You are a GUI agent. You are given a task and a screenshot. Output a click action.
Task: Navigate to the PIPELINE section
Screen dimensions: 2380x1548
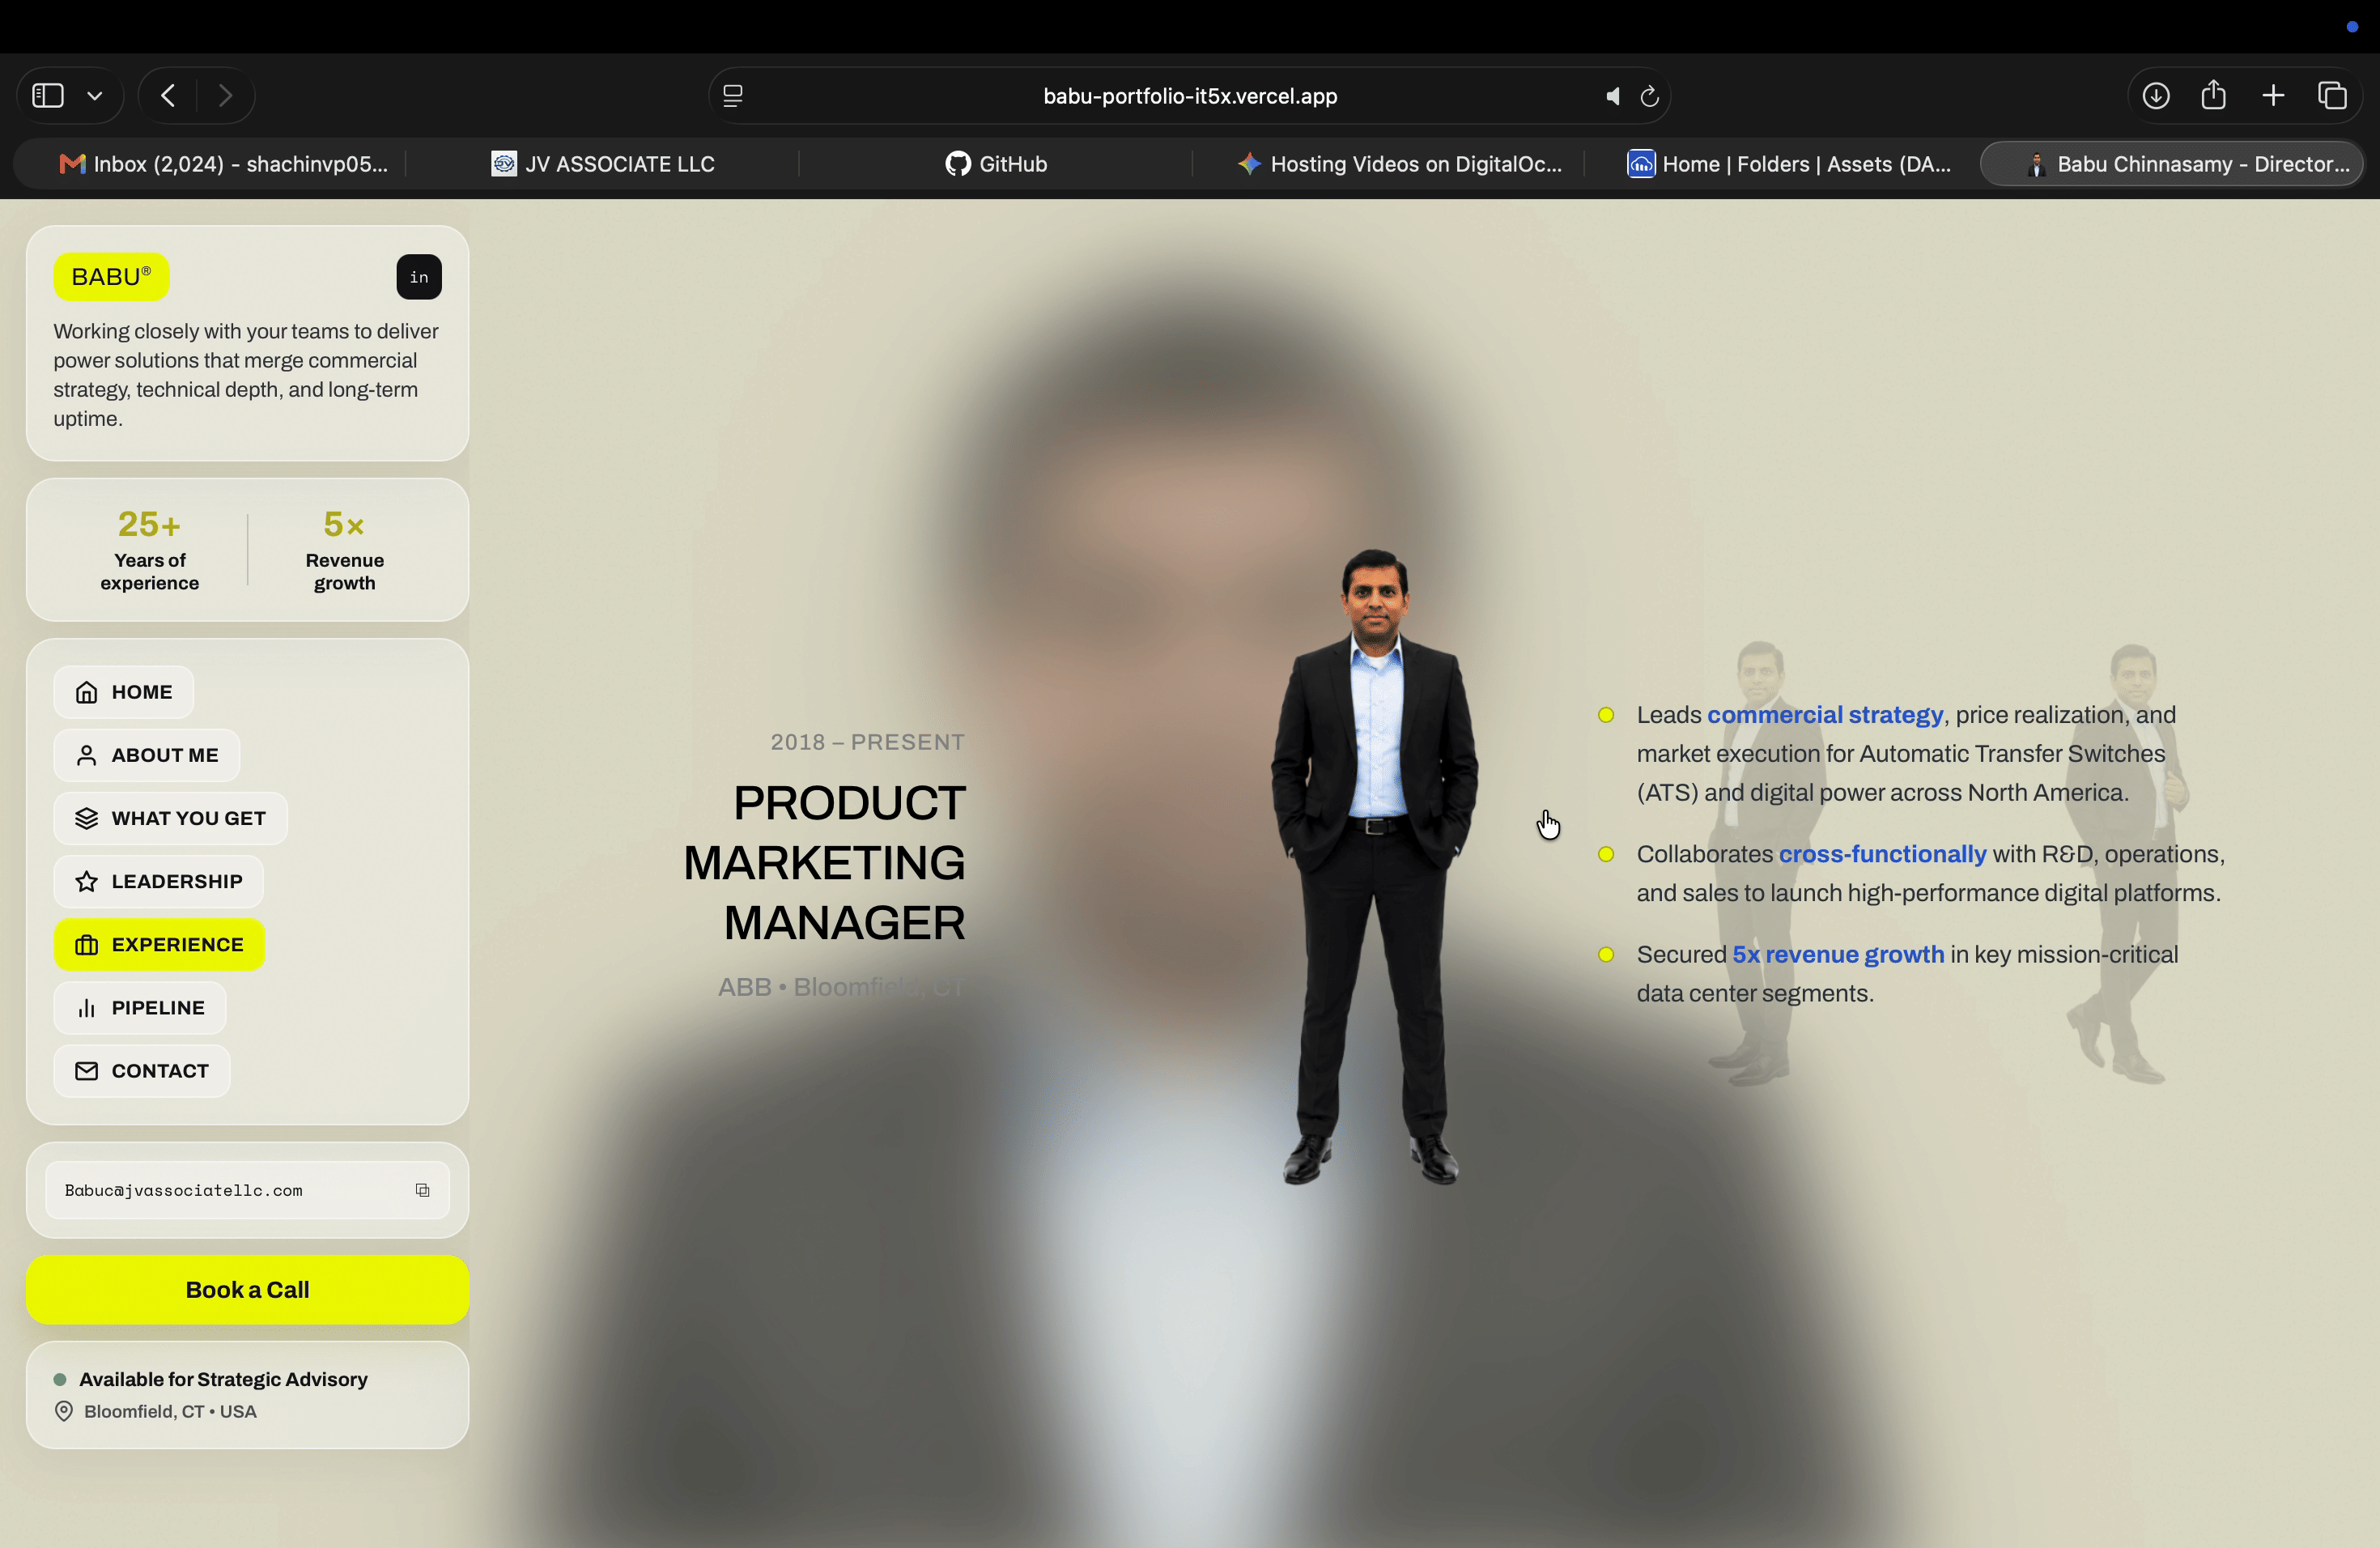pos(140,1008)
